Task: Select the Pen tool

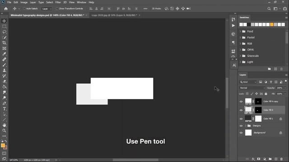Action: pyautogui.click(x=4, y=103)
